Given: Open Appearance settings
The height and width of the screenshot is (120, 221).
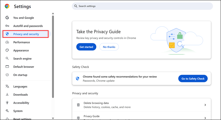Looking at the screenshot, I should (21, 51).
